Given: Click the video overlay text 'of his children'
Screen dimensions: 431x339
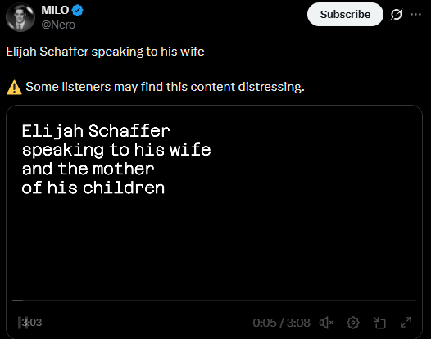Looking at the screenshot, I should pyautogui.click(x=93, y=188).
